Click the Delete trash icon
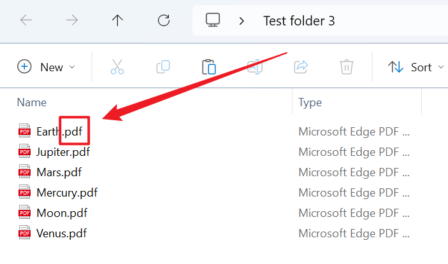 [347, 67]
